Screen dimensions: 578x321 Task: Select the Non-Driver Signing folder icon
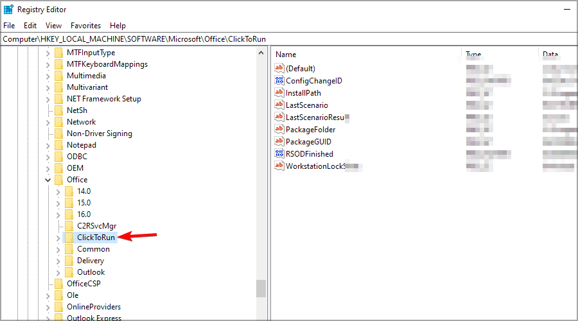(x=58, y=134)
